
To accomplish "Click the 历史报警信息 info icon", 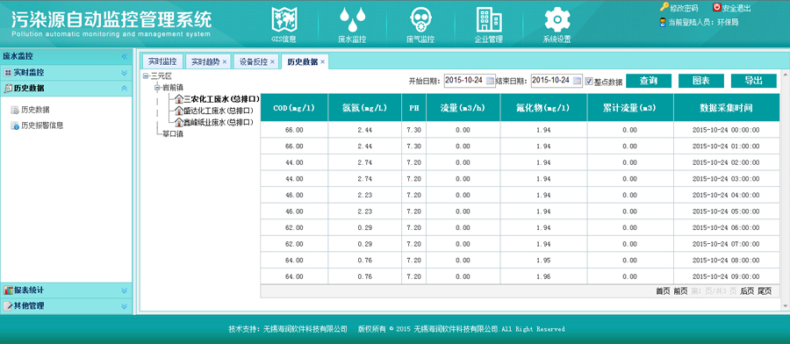I will click(15, 125).
